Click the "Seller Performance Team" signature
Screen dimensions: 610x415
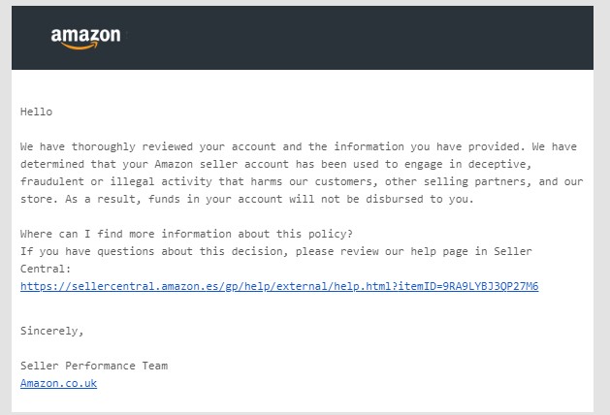(x=94, y=366)
